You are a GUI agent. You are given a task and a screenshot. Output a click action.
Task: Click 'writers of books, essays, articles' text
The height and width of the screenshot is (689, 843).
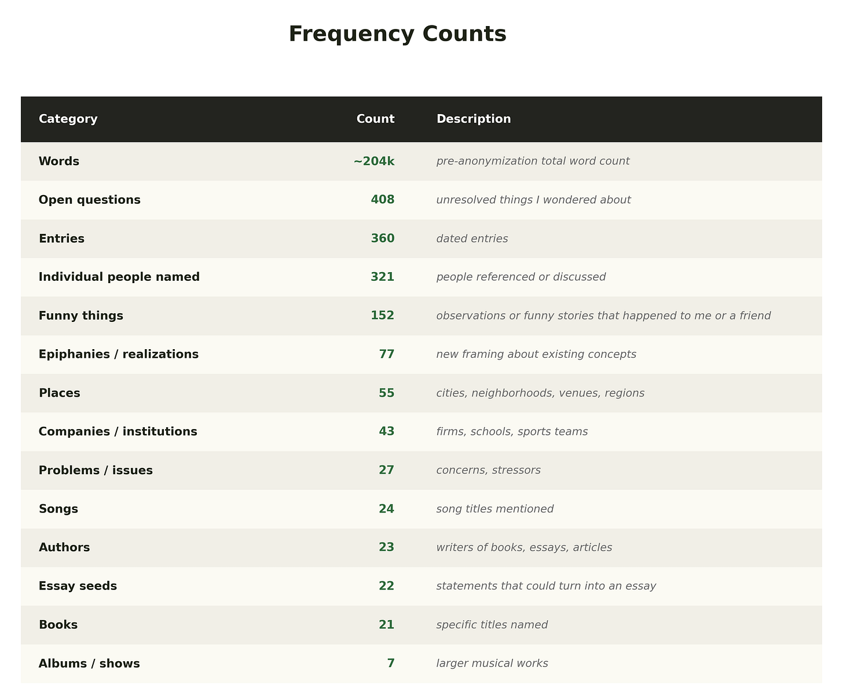525,548
